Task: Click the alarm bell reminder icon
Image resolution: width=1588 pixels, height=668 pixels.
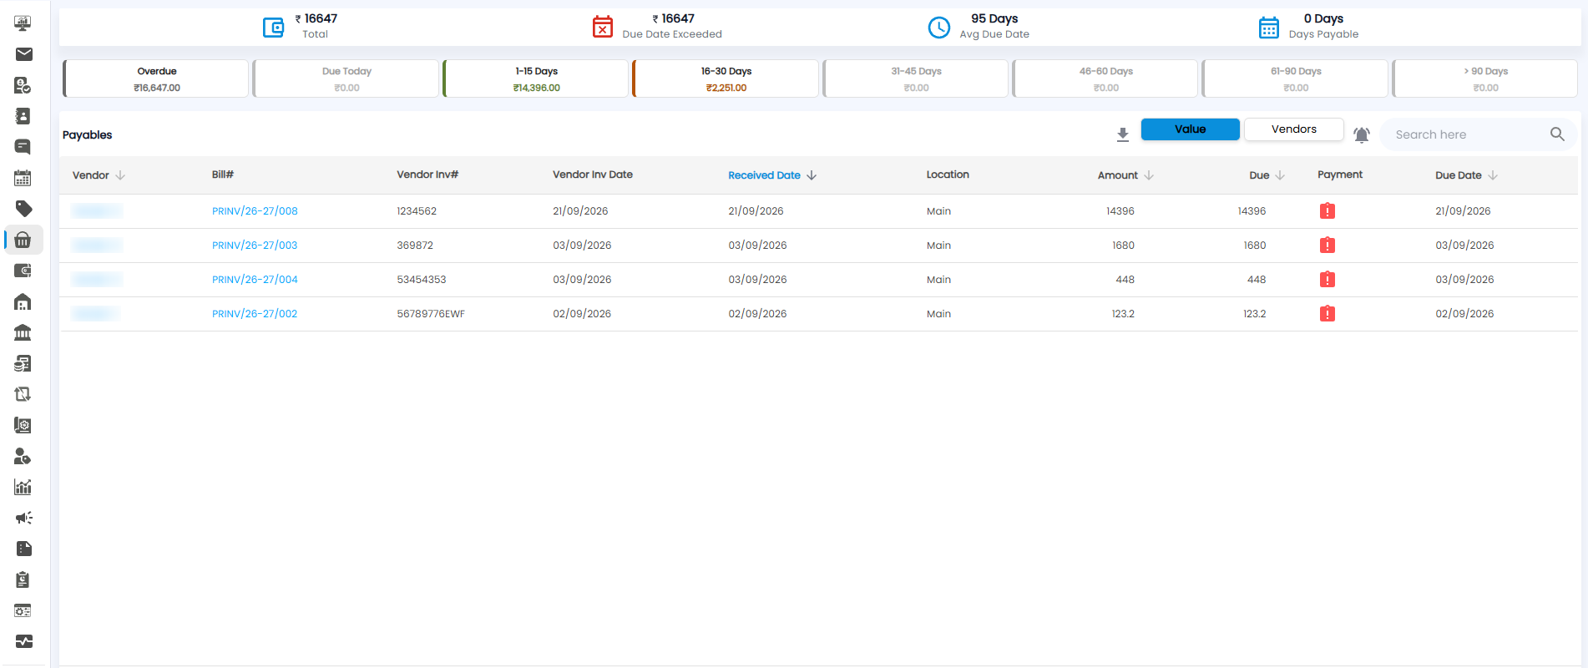Action: coord(1362,134)
